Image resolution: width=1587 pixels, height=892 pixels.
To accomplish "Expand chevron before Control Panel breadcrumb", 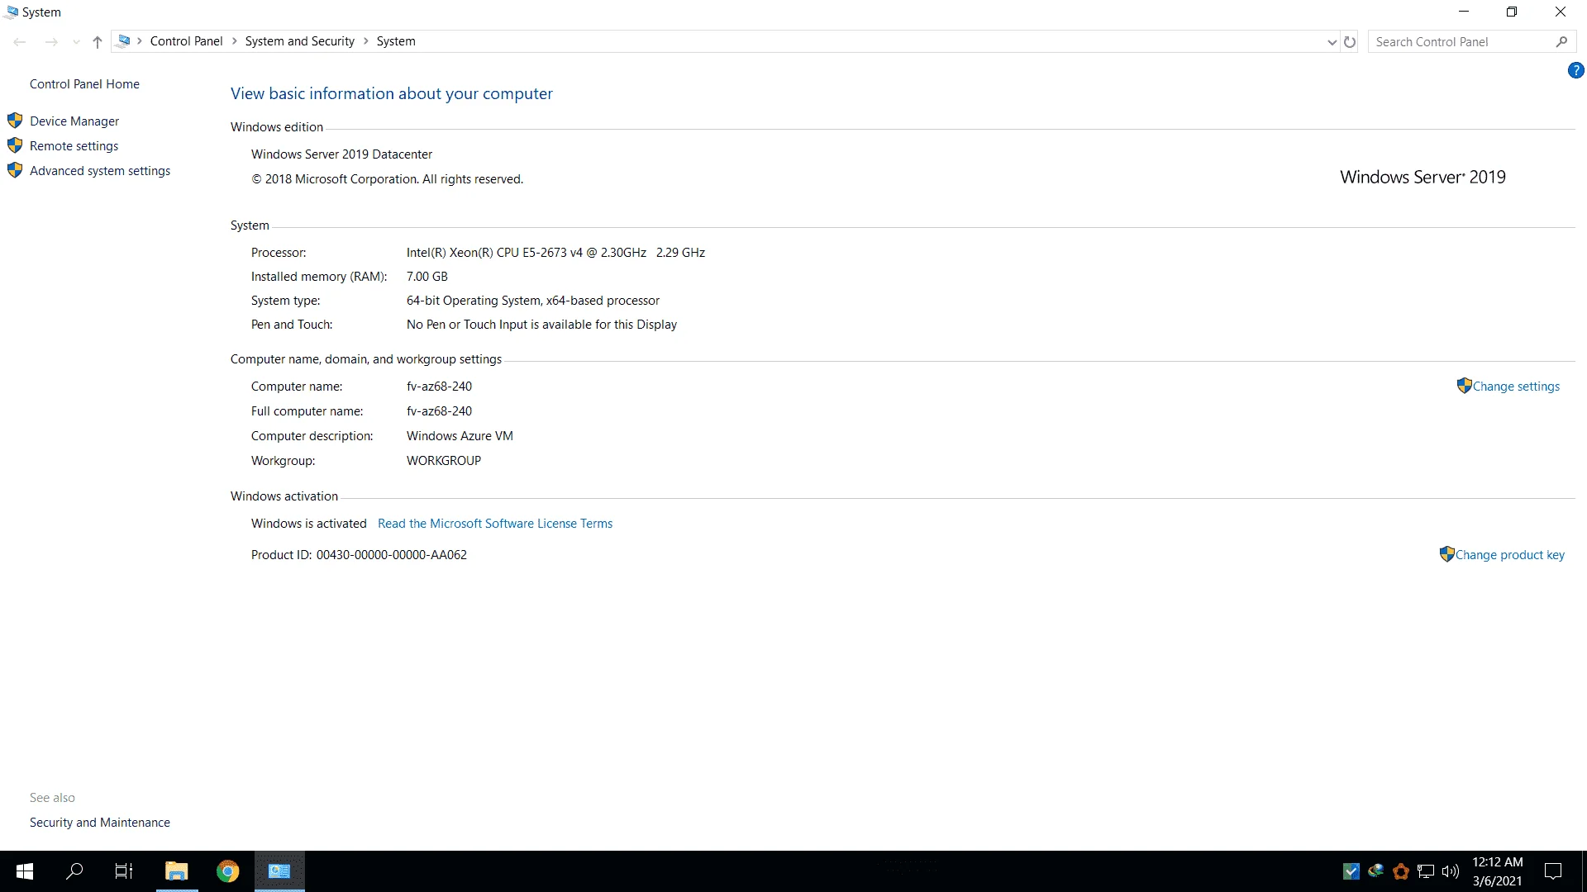I will click(x=140, y=41).
